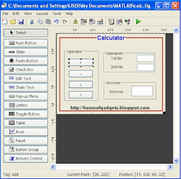The height and width of the screenshot is (179, 181).
Task: Pick the Toggle Button component
Action: coord(26,114)
